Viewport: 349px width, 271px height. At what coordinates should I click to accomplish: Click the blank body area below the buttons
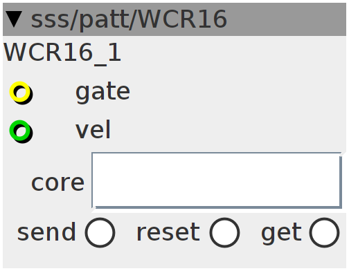[174, 258]
